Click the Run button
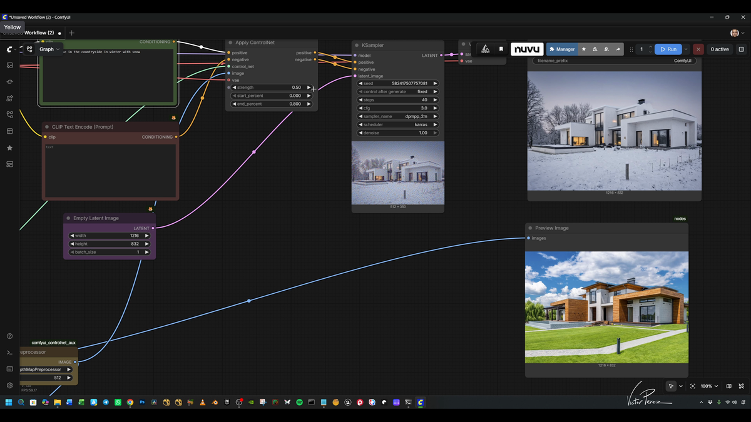Image resolution: width=751 pixels, height=422 pixels. [x=668, y=49]
